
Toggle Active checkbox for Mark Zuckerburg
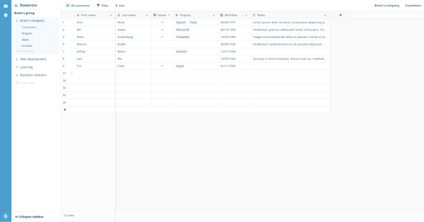(162, 37)
